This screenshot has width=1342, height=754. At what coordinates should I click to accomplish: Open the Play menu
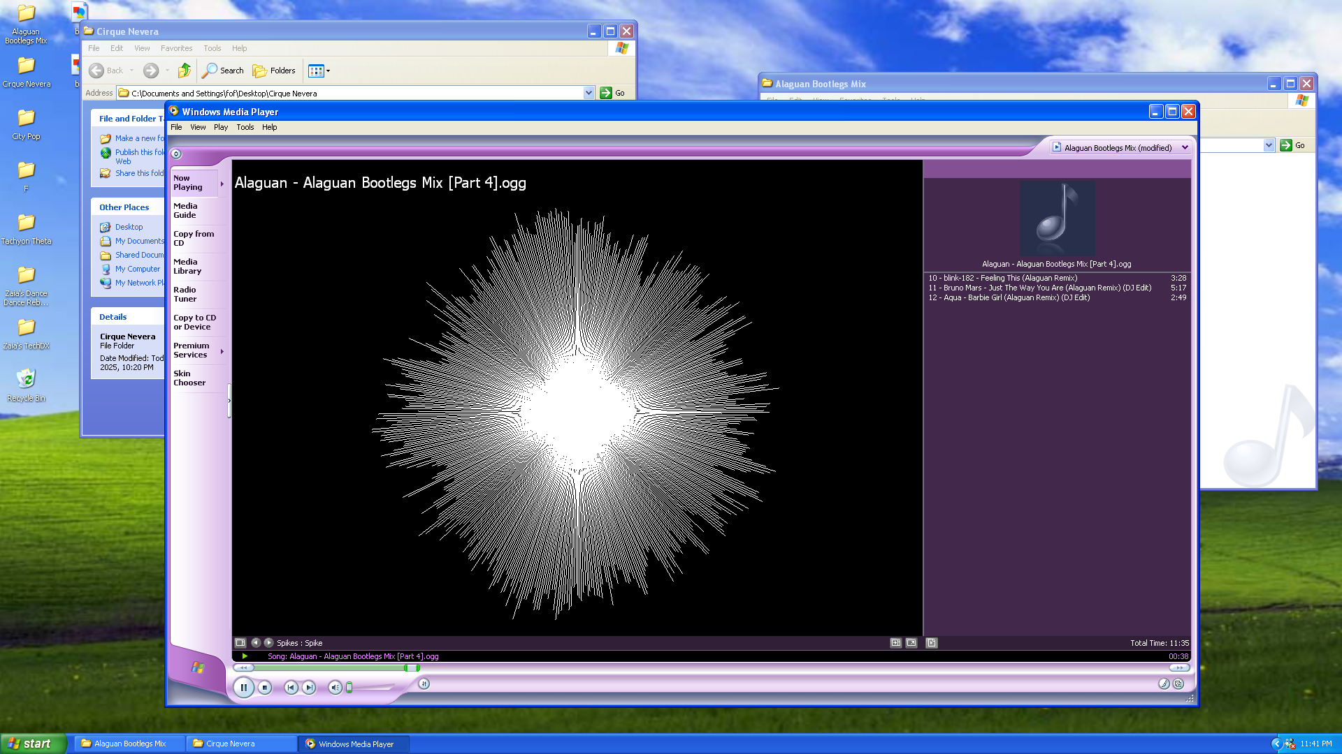[x=221, y=127]
